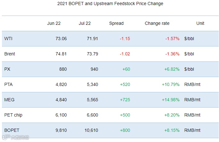Select the Brent row label
219x142 pixels.
(x=10, y=54)
